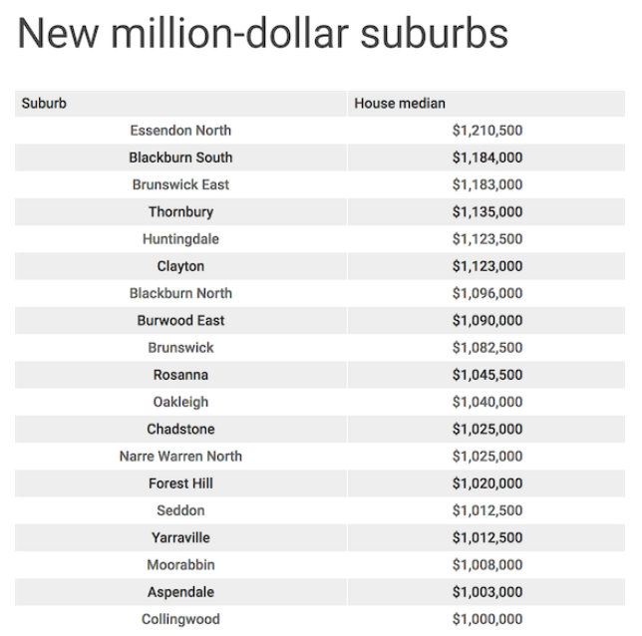Click the New million-dollar suburbs heading

(x=263, y=35)
